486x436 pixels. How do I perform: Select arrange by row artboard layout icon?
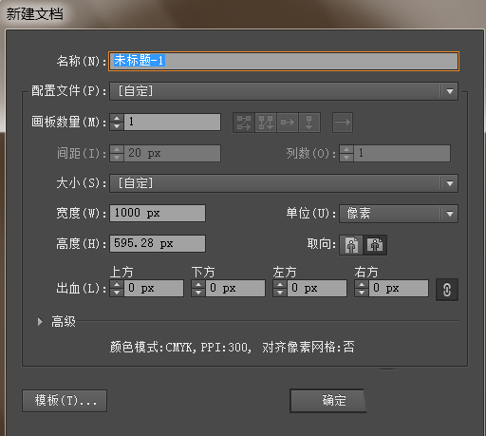tap(288, 123)
